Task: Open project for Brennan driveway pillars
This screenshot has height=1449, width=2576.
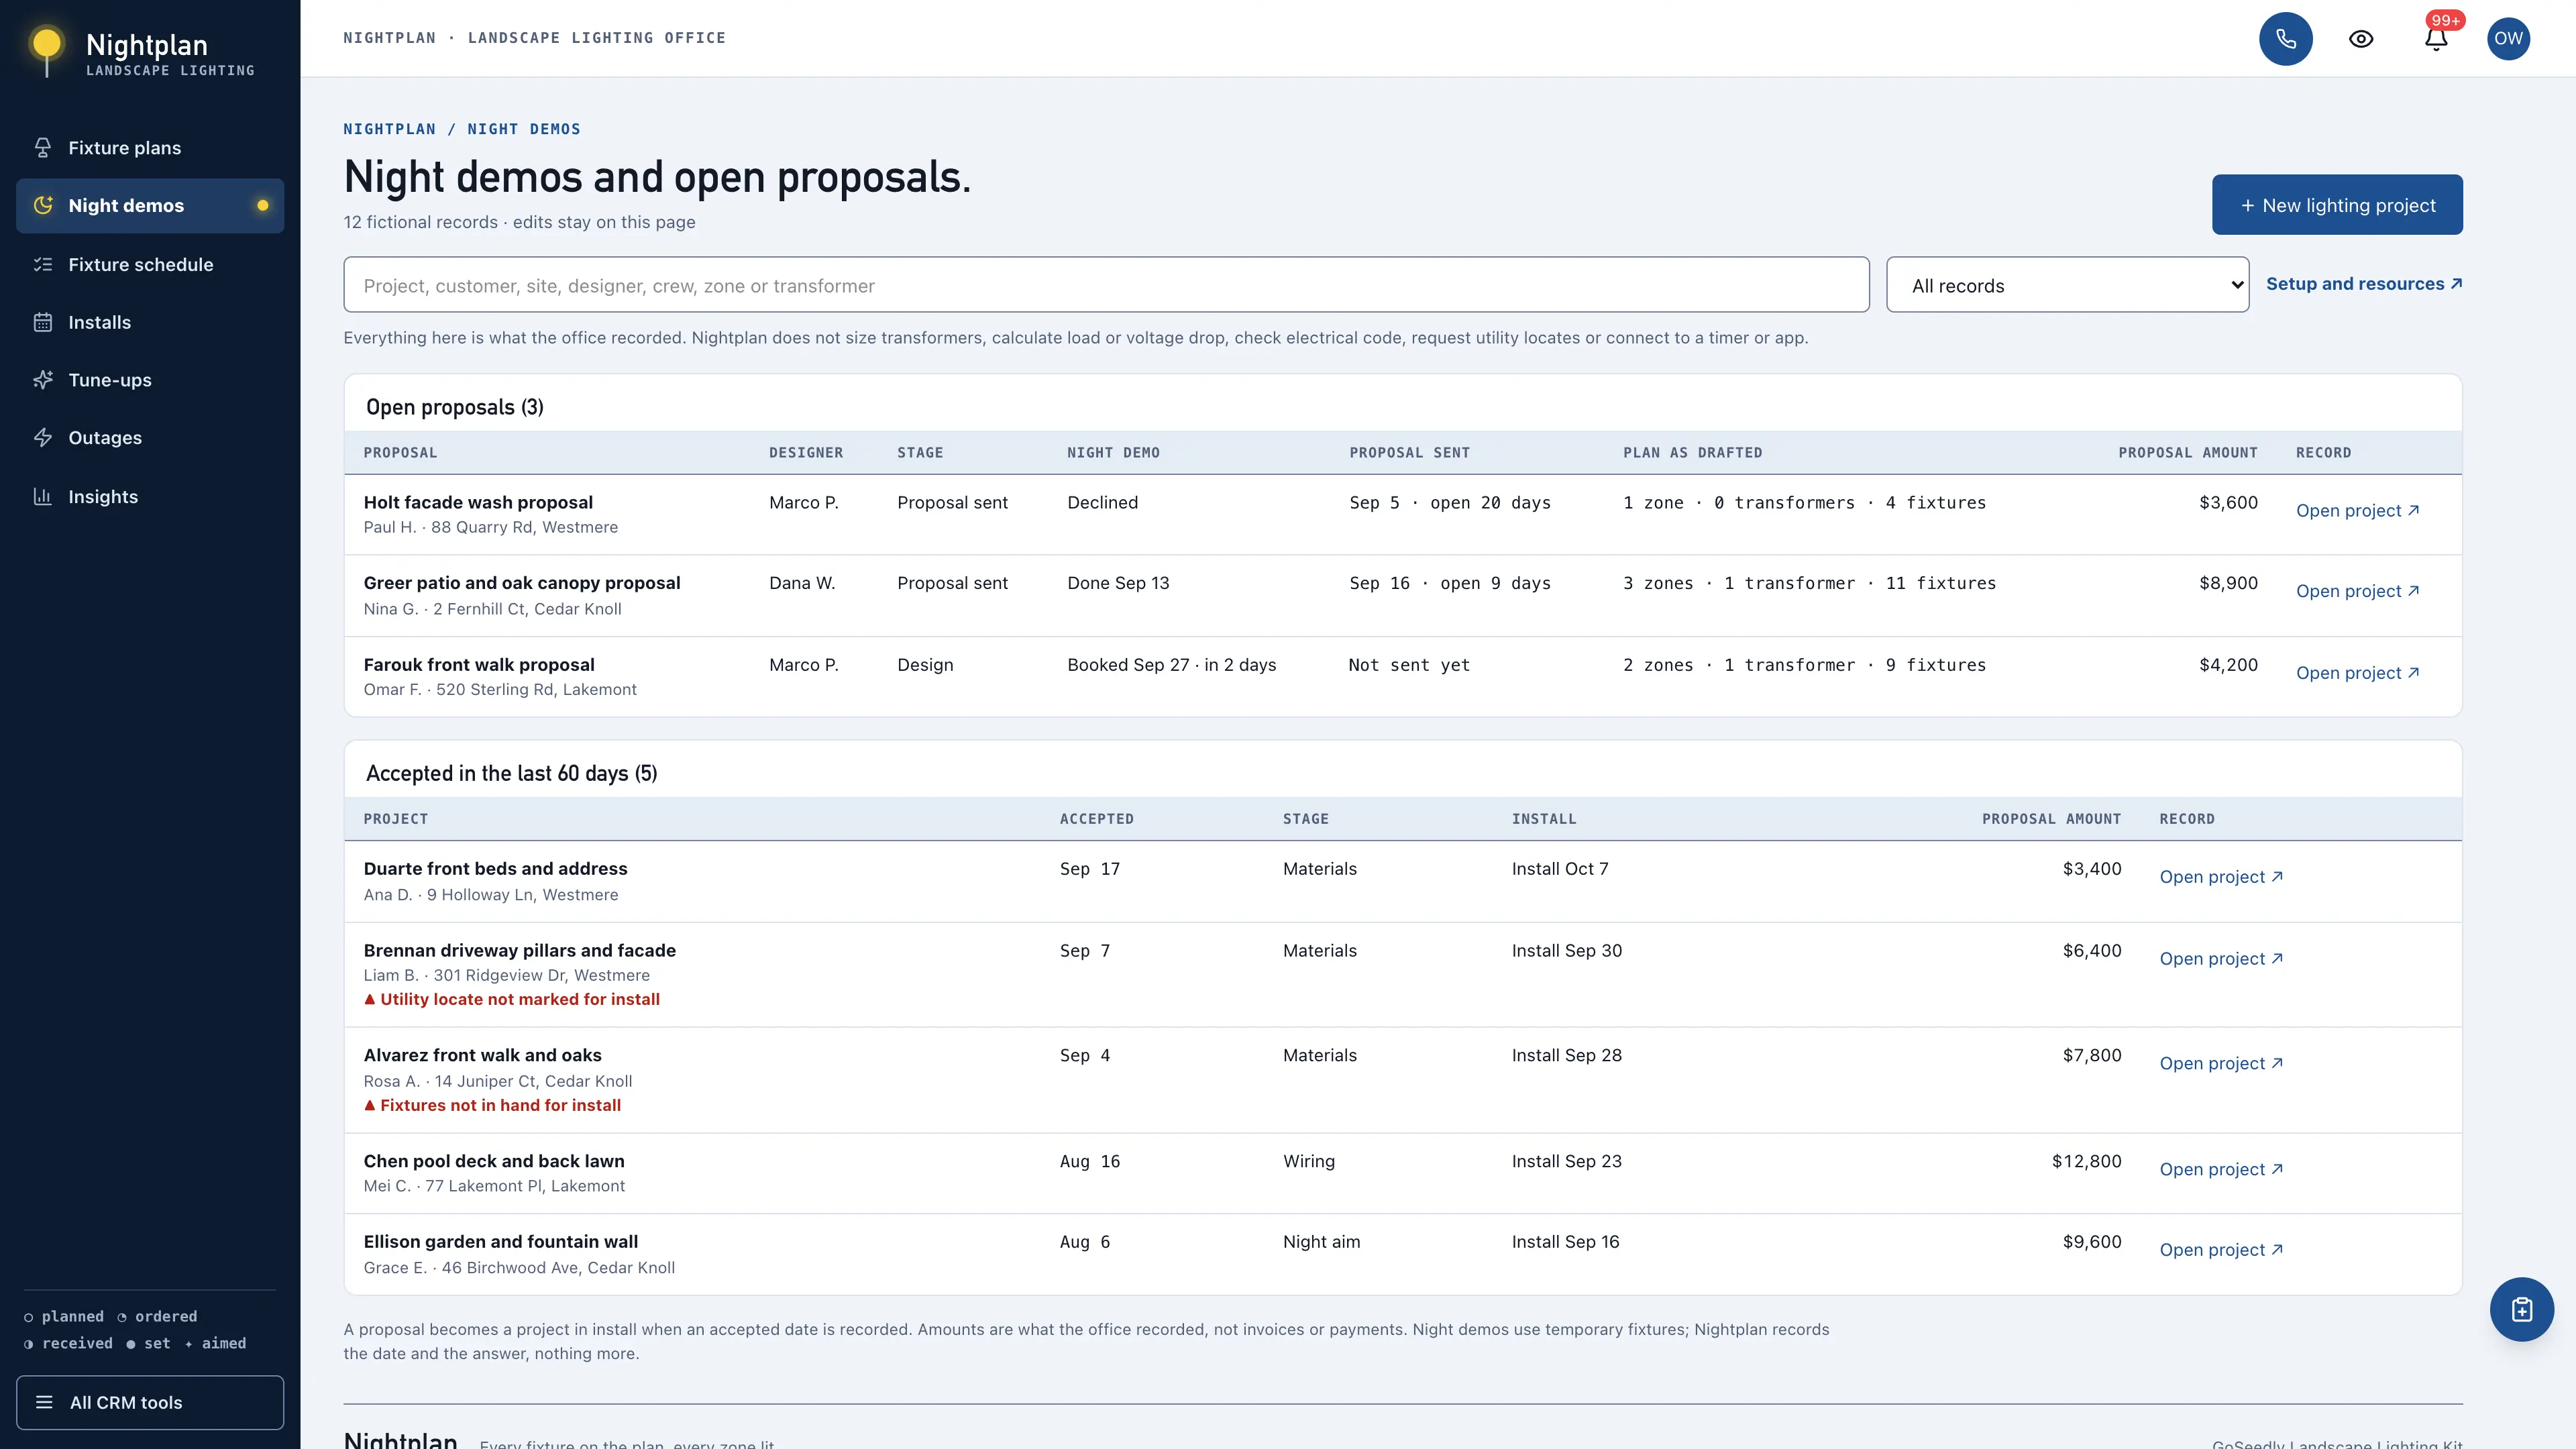Action: [x=2221, y=959]
